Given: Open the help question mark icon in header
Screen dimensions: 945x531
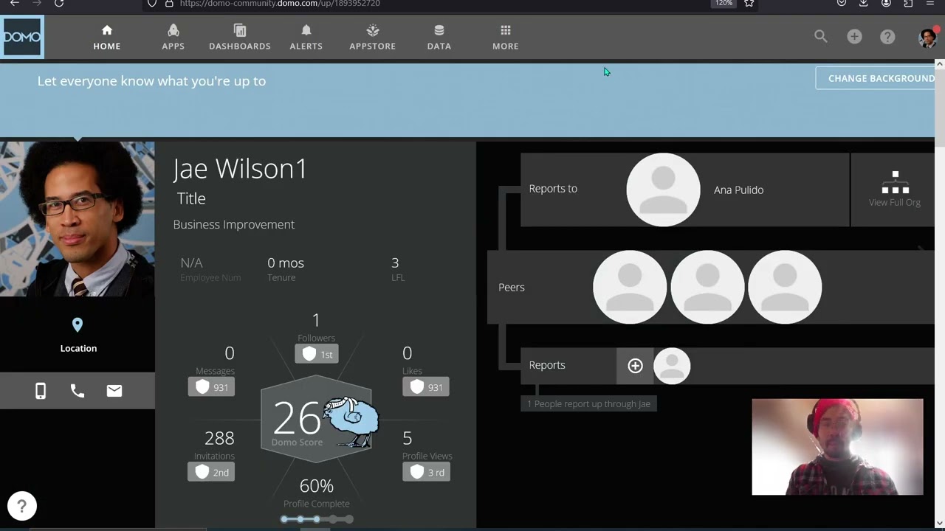Looking at the screenshot, I should click(887, 36).
